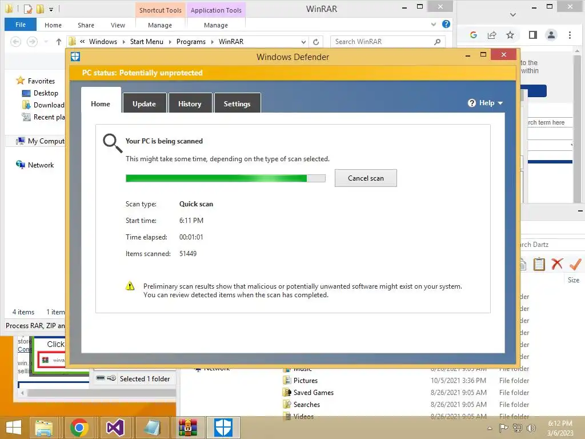Open the Quick Access Toolbar customize dropdown

coord(51,9)
